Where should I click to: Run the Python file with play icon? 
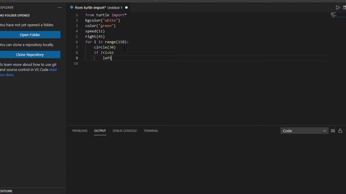337,8
